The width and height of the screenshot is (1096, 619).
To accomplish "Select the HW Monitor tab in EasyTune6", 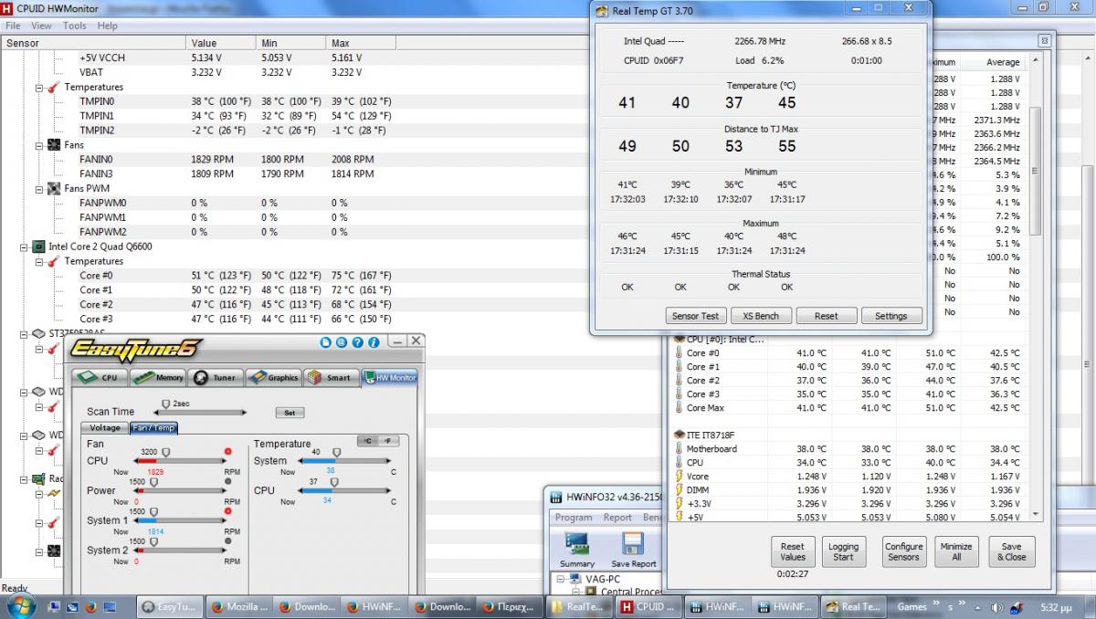I will coord(389,377).
